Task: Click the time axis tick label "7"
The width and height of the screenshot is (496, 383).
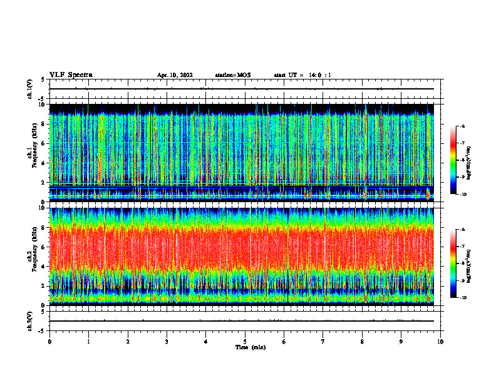Action: (x=323, y=342)
